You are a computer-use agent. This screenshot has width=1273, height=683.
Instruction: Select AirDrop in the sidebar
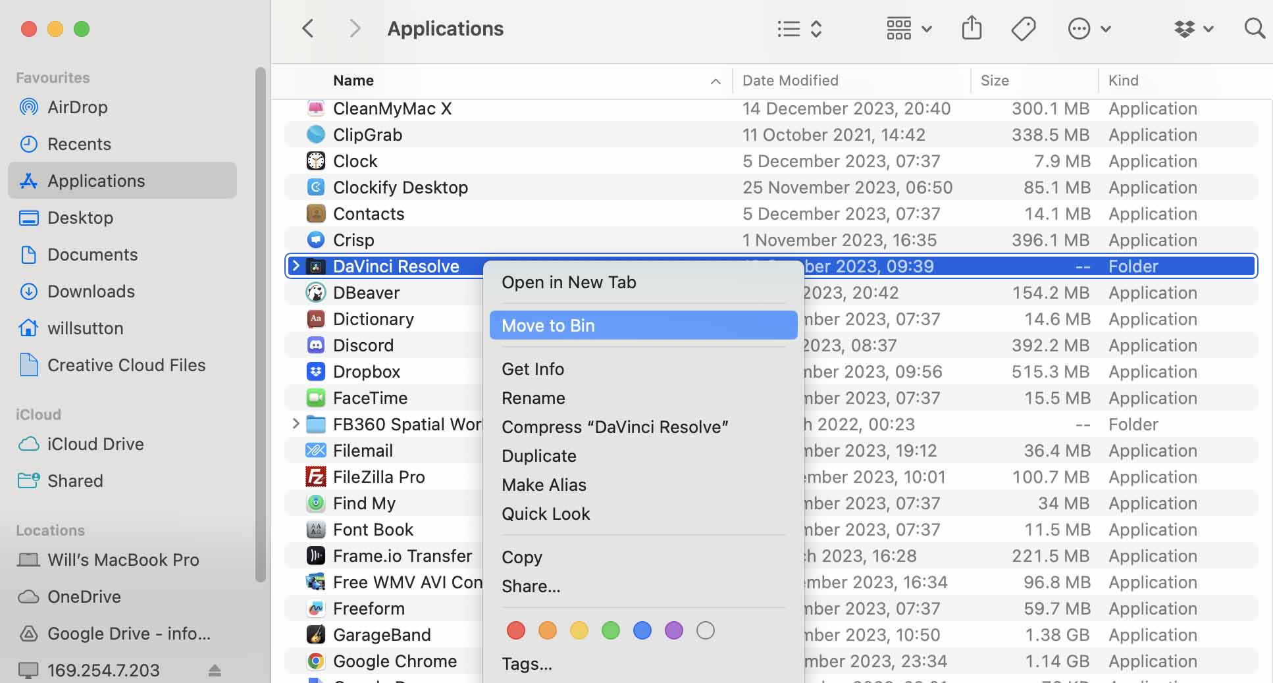[77, 107]
